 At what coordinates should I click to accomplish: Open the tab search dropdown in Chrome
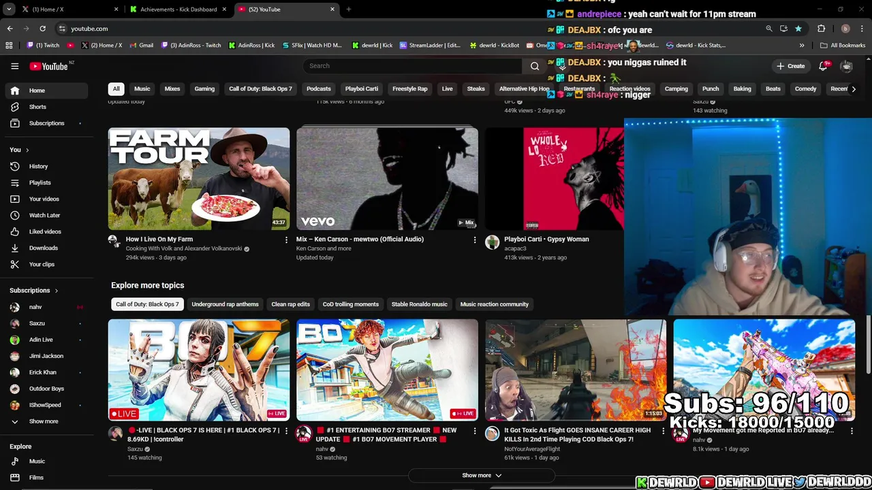click(9, 10)
